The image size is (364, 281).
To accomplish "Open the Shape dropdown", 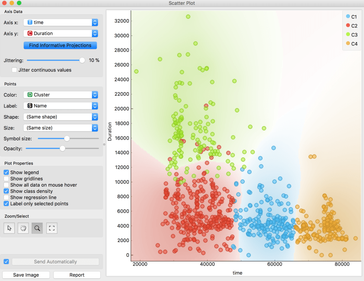I will 61,117.
